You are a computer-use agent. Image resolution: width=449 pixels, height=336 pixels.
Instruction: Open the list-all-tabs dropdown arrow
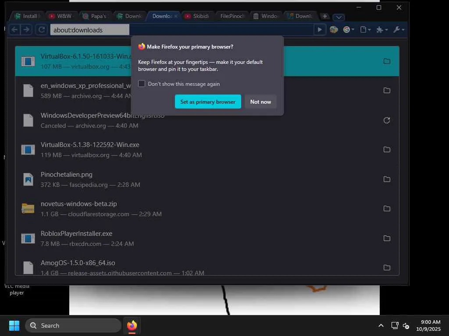(339, 17)
